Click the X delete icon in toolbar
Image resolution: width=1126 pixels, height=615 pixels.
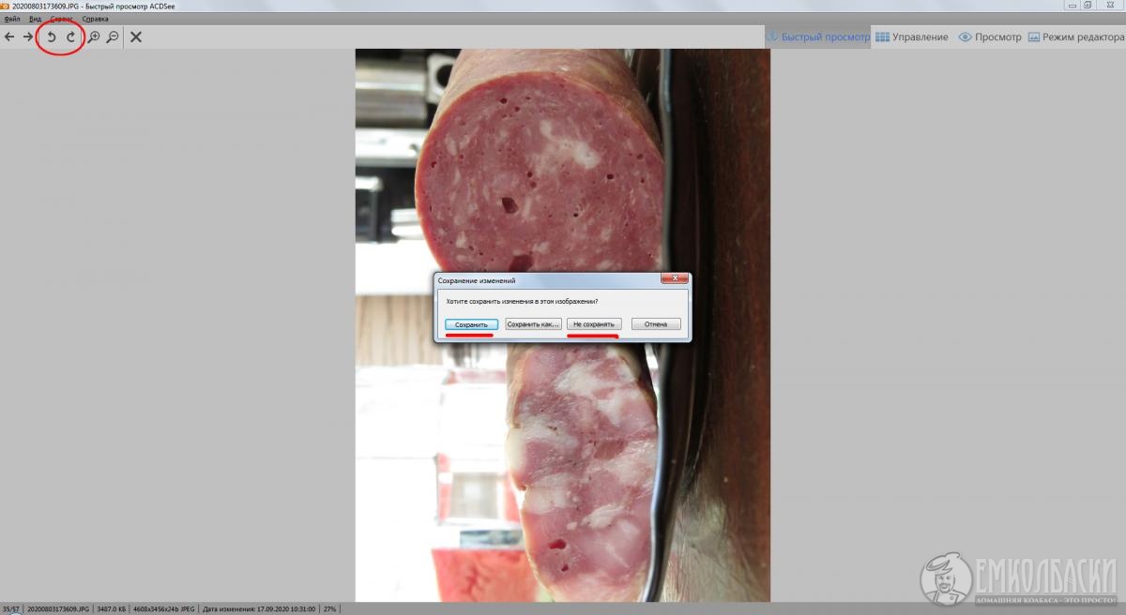[136, 37]
